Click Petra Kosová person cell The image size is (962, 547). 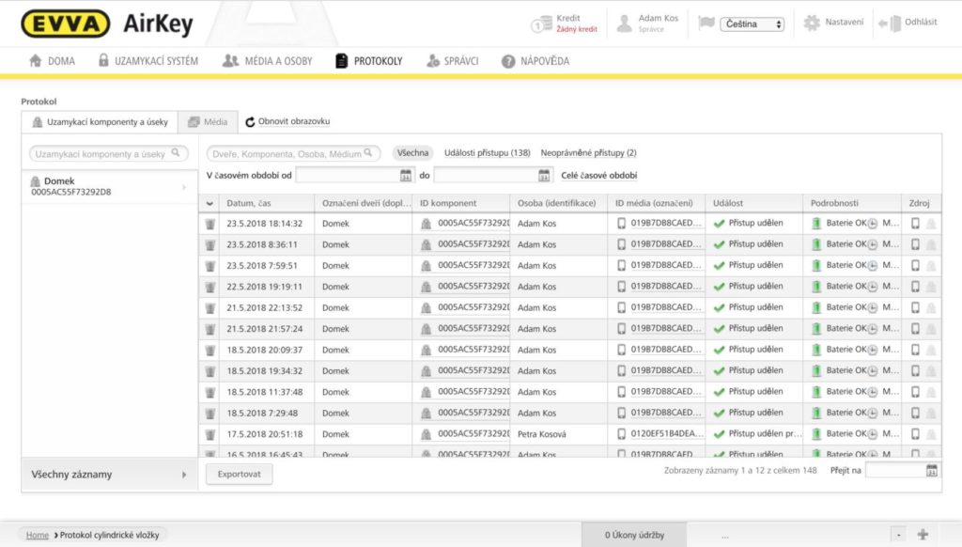[x=542, y=434]
